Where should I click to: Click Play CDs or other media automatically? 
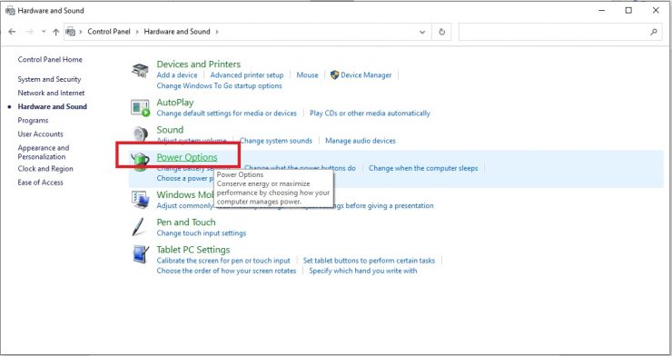coord(370,114)
